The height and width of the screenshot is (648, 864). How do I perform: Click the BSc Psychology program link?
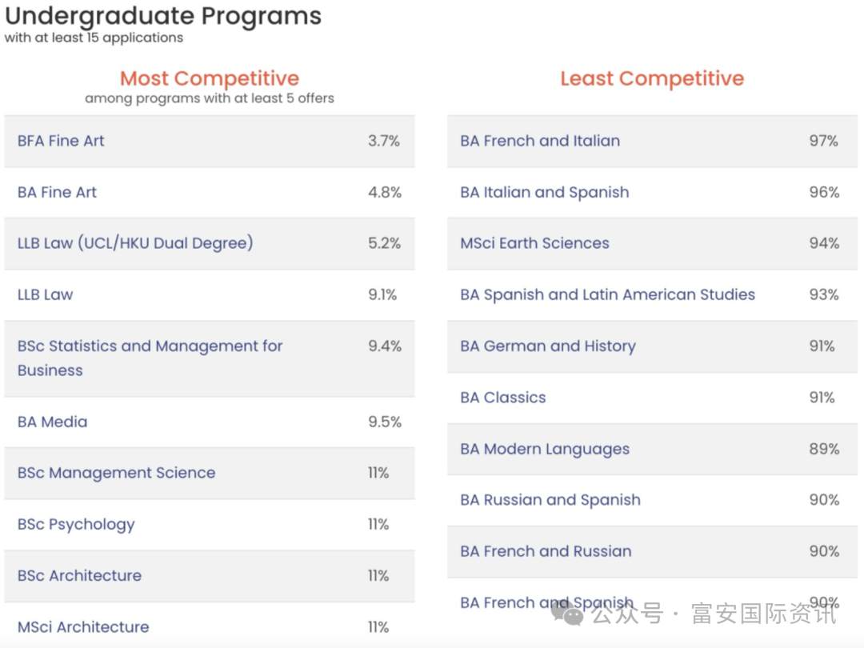(x=76, y=524)
